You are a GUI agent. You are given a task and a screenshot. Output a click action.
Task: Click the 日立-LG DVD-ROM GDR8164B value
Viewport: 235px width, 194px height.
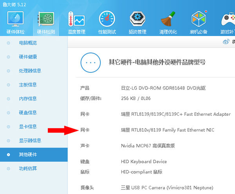point(163,88)
